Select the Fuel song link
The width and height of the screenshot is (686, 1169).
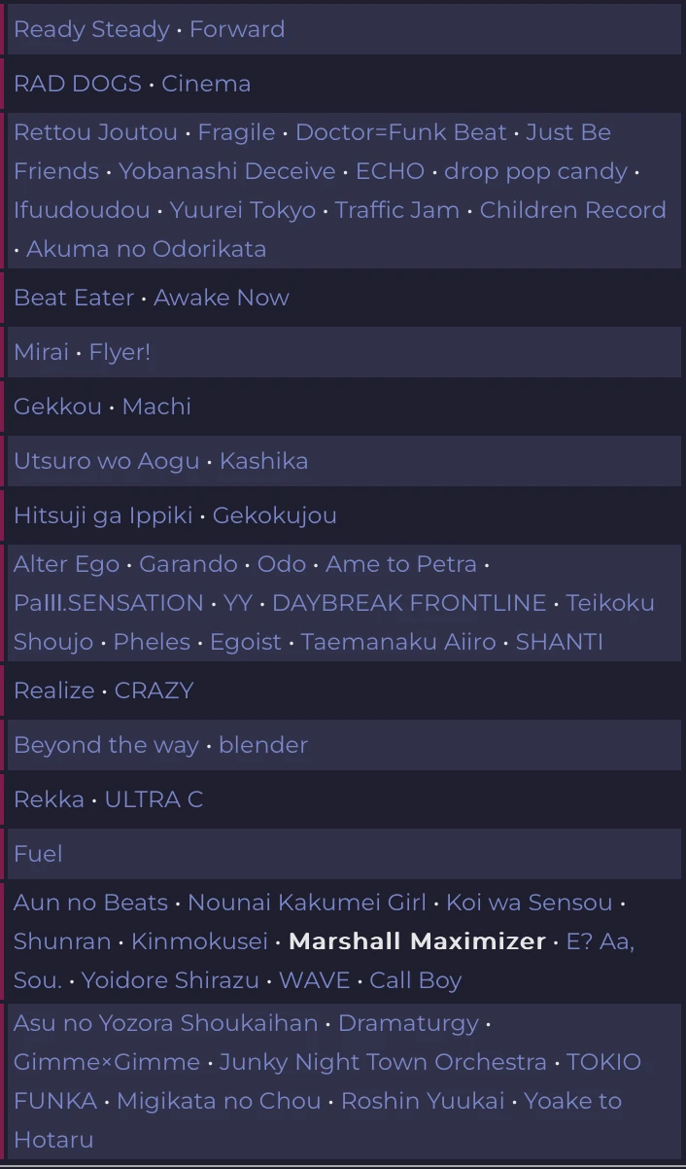[x=38, y=854]
